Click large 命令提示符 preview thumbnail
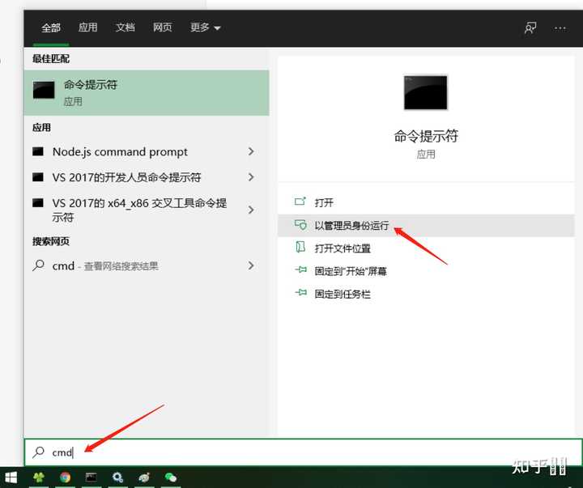This screenshot has height=488, width=583. pyautogui.click(x=426, y=92)
